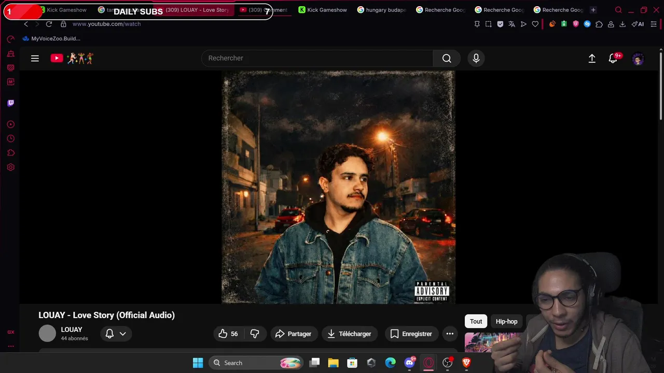Open the LOUAY channel avatar
664x373 pixels.
click(x=47, y=334)
